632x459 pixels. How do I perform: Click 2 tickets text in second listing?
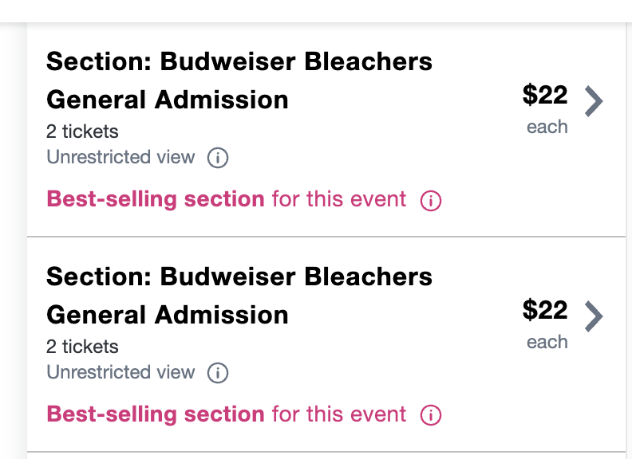click(x=82, y=347)
